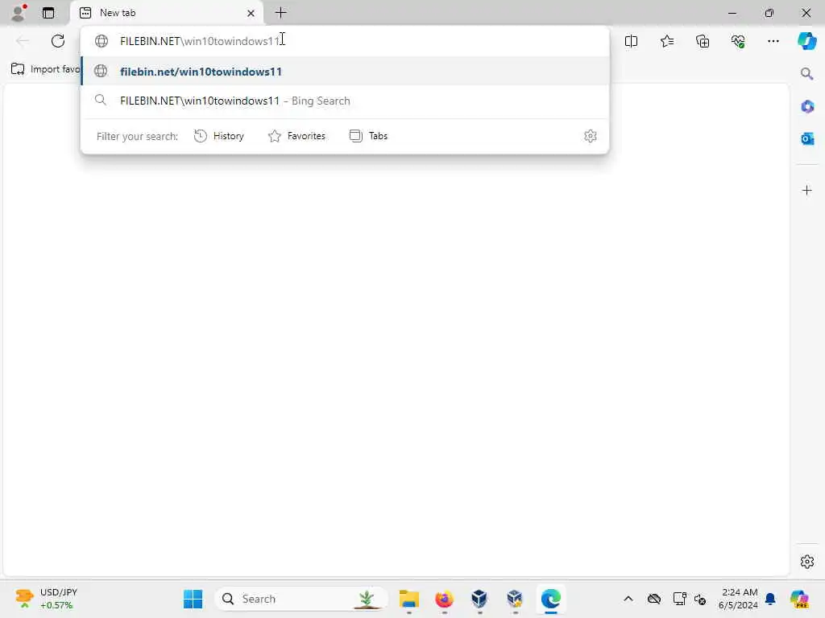The width and height of the screenshot is (825, 618).
Task: Click Import favorites in the bookmarks bar
Action: [46, 69]
